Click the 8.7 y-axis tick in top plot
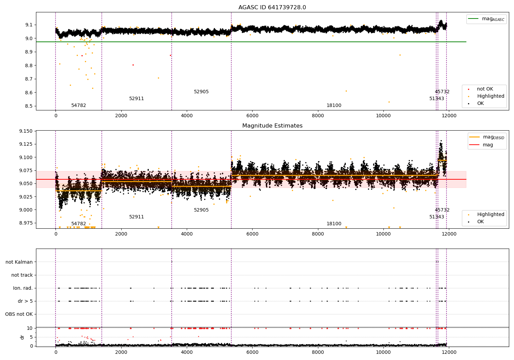 click(29, 79)
